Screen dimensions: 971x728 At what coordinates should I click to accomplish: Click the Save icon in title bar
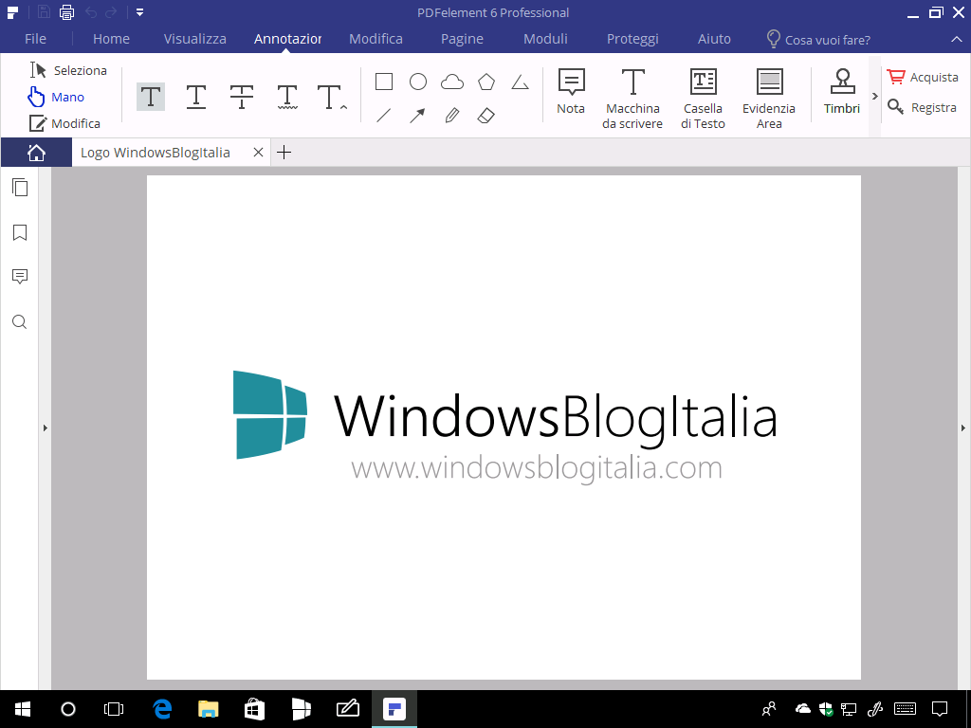point(44,11)
